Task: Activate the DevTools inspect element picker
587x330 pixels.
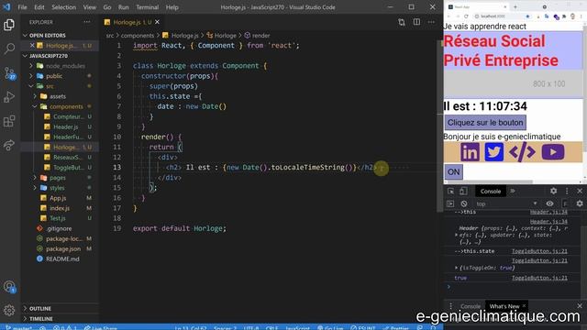Action: click(450, 191)
